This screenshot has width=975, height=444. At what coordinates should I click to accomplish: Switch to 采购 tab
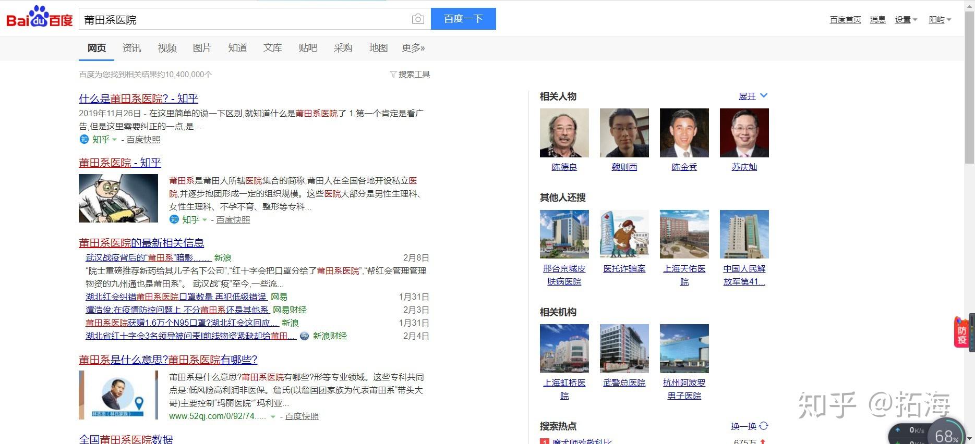point(343,48)
